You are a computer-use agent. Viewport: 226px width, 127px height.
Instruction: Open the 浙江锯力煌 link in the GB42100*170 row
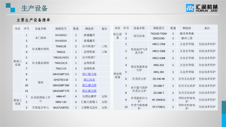[89, 91]
